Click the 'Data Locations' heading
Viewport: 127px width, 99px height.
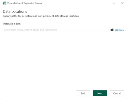click(15, 12)
